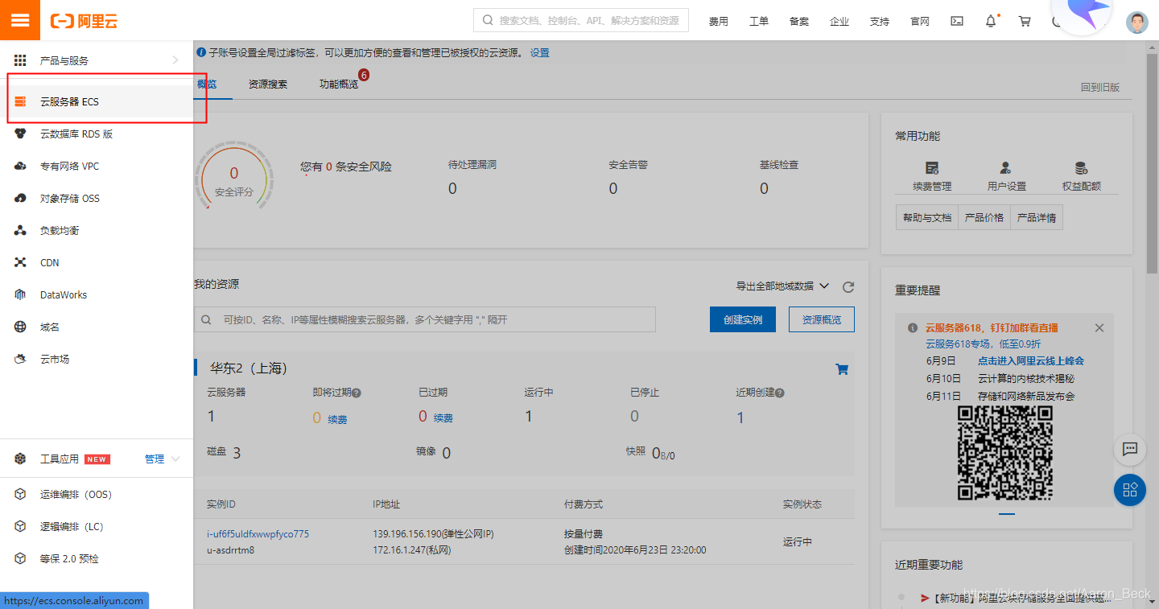This screenshot has height=609, width=1159.
Task: Open the notification bell
Action: click(x=991, y=22)
